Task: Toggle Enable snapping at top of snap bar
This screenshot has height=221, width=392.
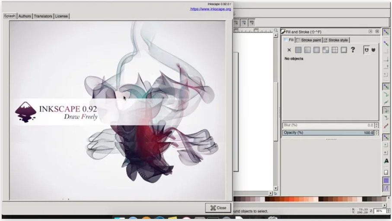Action: pyautogui.click(x=386, y=32)
